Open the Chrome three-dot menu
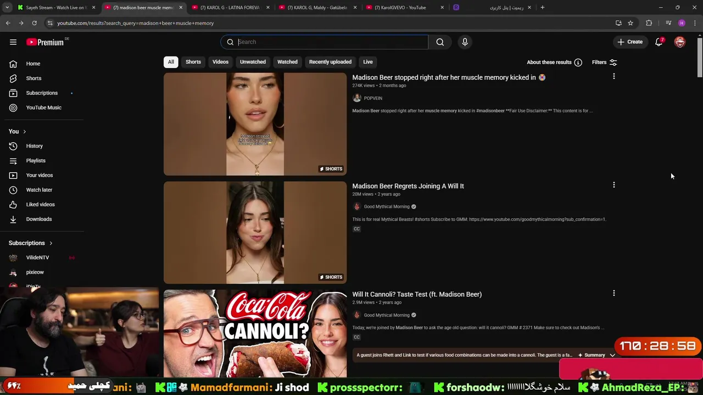703x395 pixels. pos(695,23)
